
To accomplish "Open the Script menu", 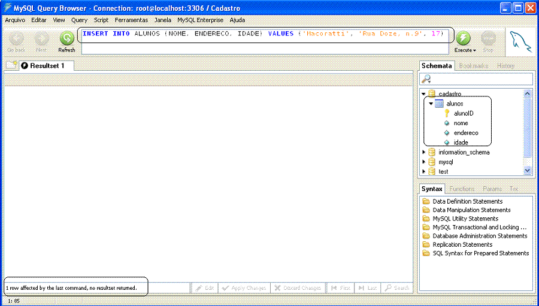I will (x=101, y=20).
